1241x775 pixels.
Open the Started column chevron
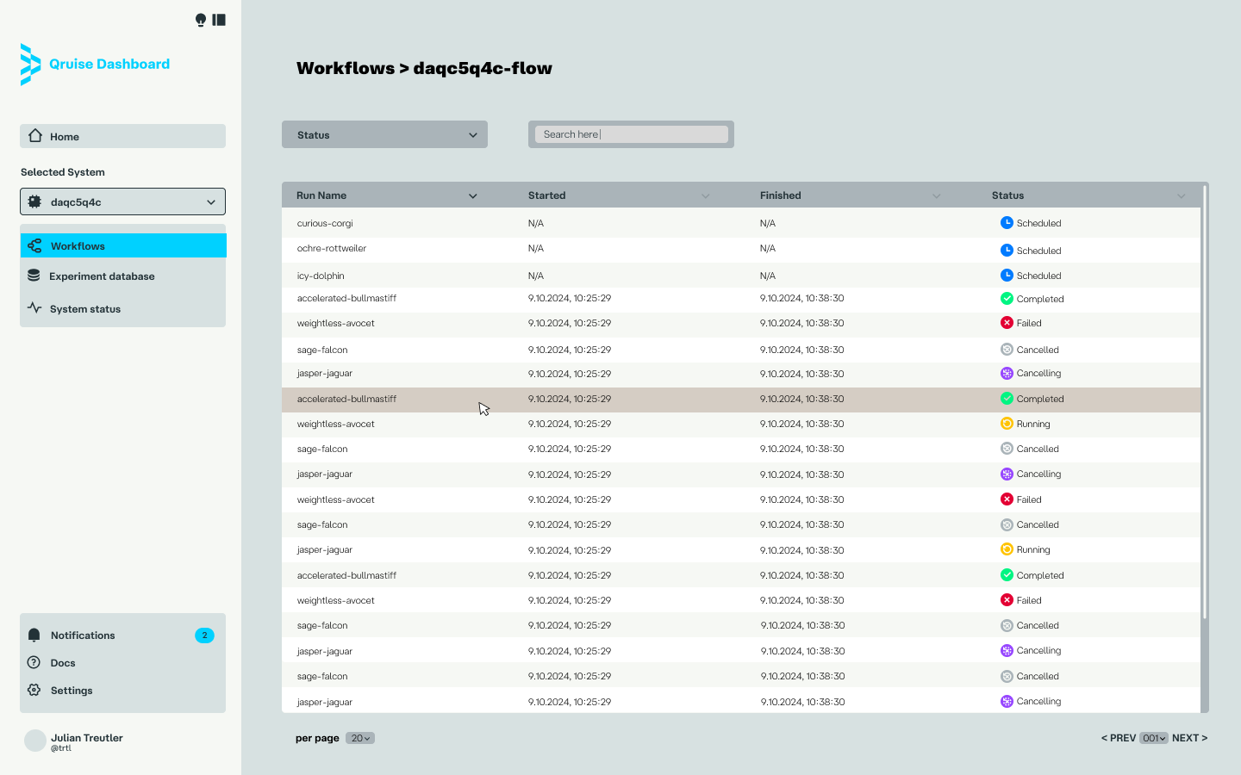click(706, 196)
